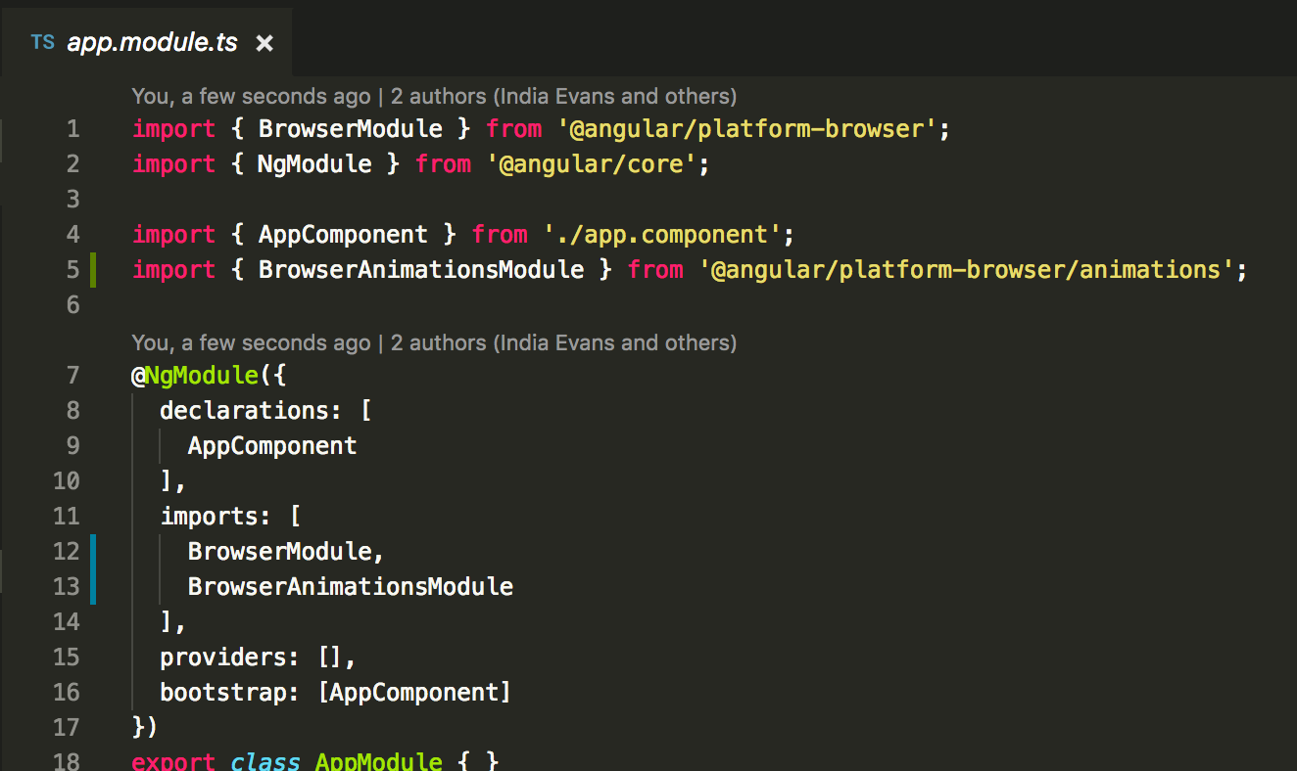Click BrowserAnimationsModule in the imports array
Viewport: 1297px width, 771px height.
coord(350,586)
